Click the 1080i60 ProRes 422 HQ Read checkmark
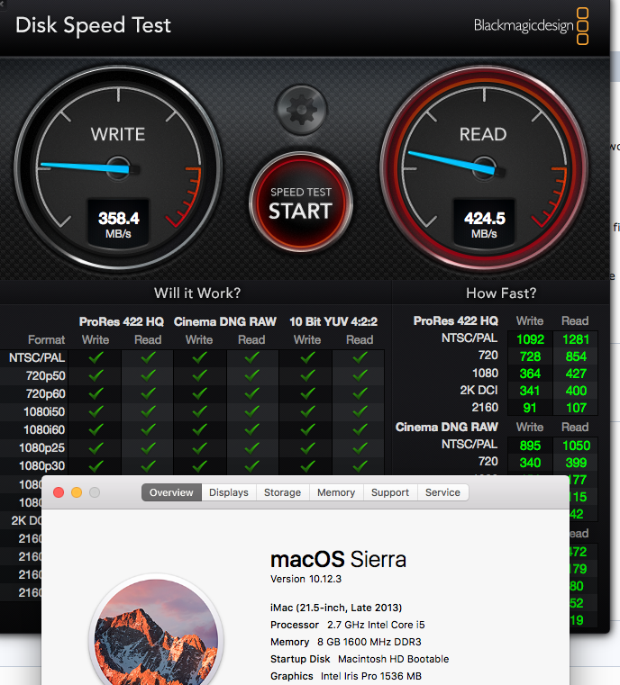This screenshot has width=620, height=685. pos(148,429)
